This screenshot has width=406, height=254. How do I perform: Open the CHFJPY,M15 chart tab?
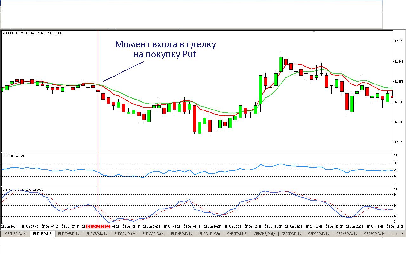coord(237,234)
